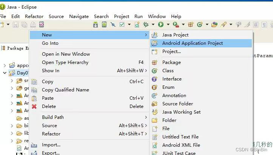Image resolution: width=273 pixels, height=155 pixels.
Task: Click the Print toolbar icon
Action: pos(33,24)
